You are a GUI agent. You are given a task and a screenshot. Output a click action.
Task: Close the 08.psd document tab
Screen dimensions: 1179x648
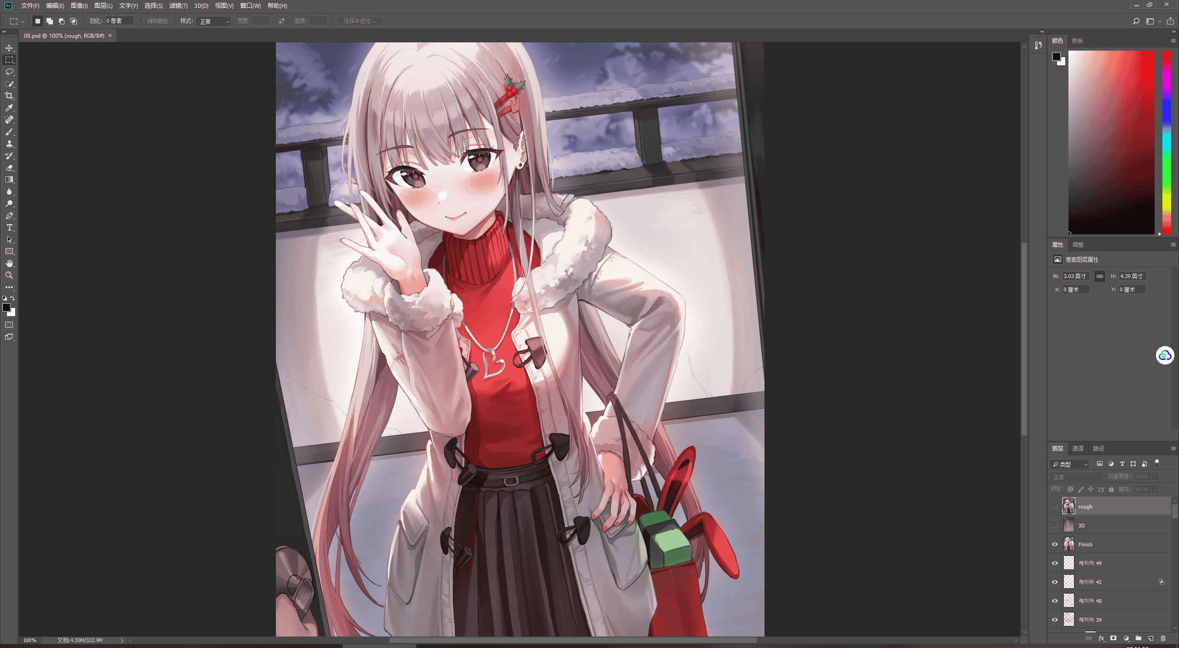tap(110, 35)
